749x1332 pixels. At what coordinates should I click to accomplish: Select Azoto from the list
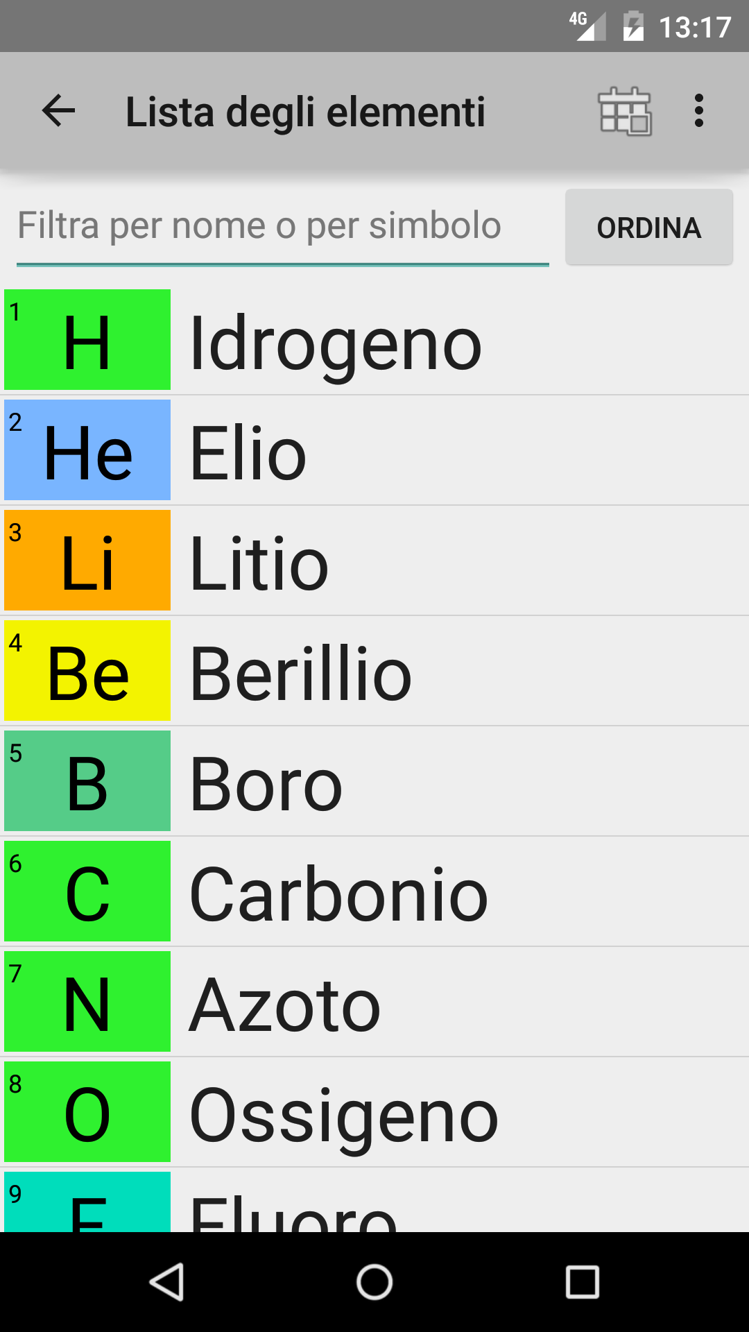point(284,1005)
